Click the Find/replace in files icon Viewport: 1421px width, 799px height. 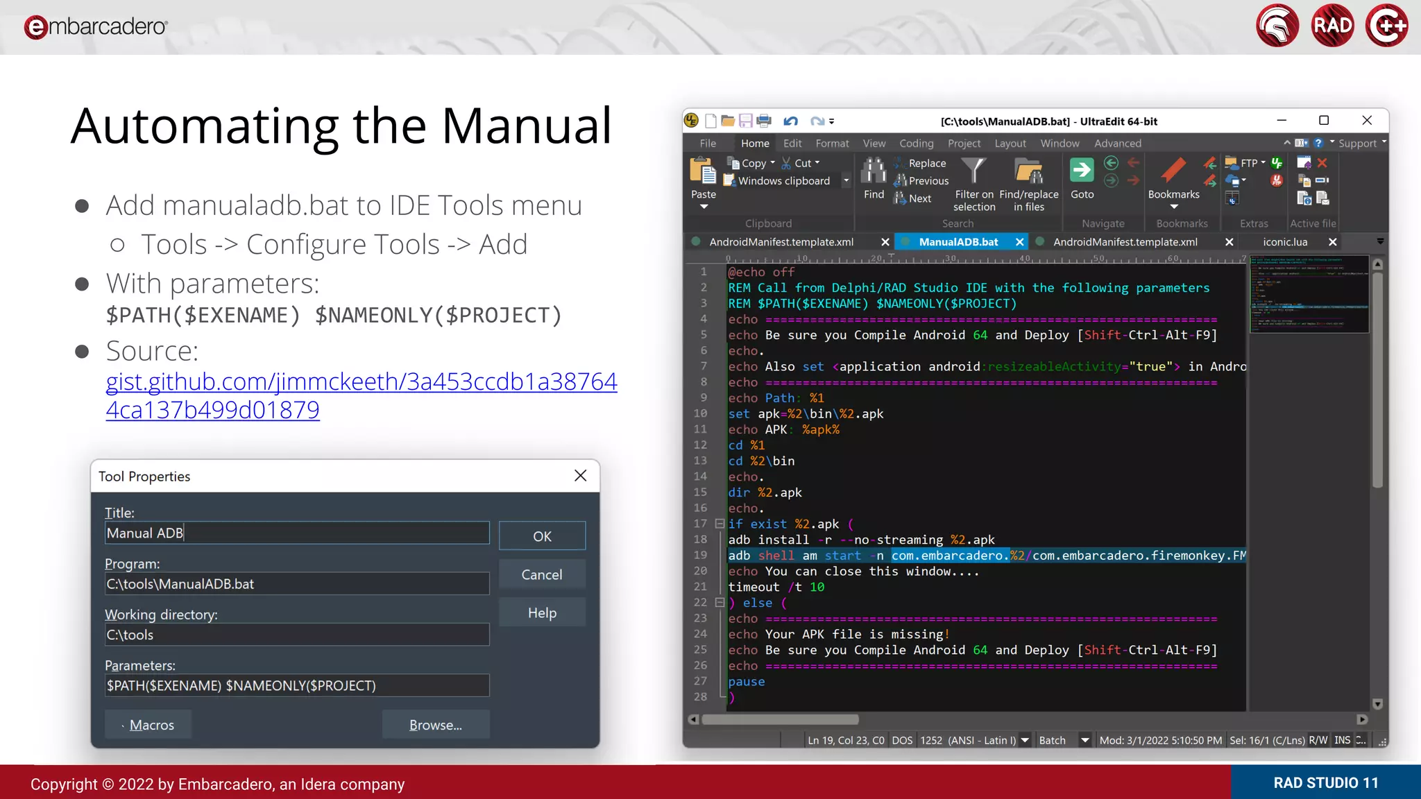(x=1028, y=171)
